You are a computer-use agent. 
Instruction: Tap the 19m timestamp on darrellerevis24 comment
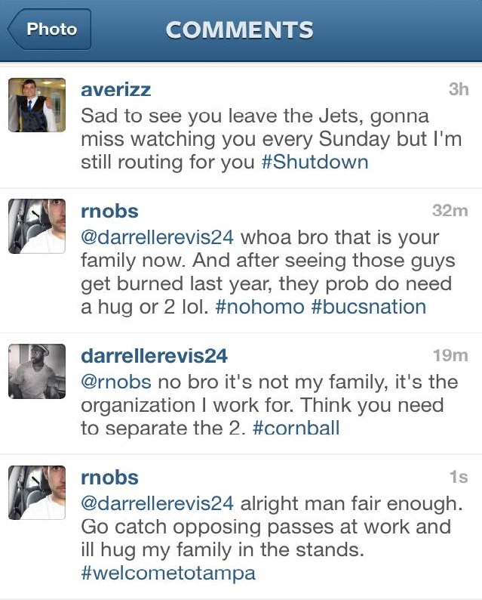[450, 355]
